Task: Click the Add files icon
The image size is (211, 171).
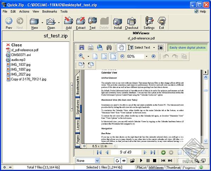Action: click(x=69, y=23)
